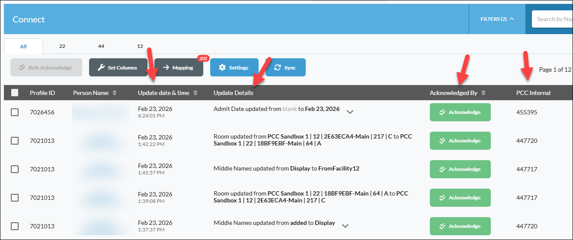Image resolution: width=573 pixels, height=240 pixels.
Task: Click profile ID 7026456
Action: point(42,112)
